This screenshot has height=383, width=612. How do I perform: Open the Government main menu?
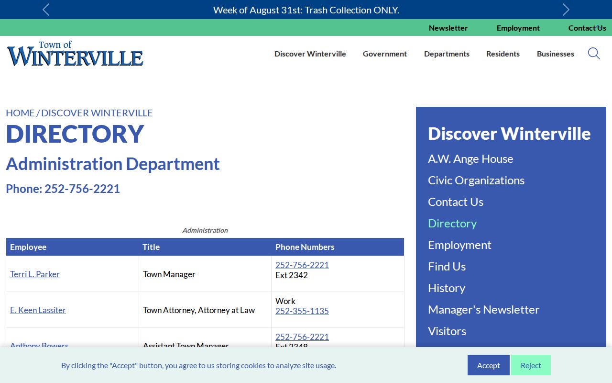385,54
